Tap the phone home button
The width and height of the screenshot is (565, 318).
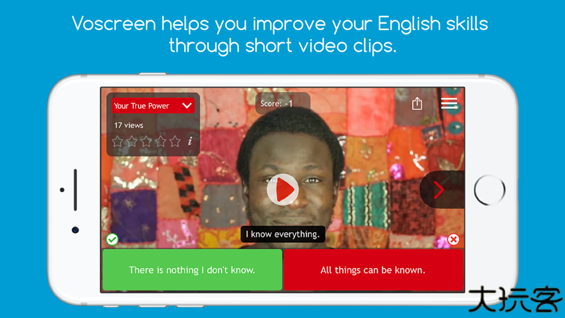[x=489, y=190]
